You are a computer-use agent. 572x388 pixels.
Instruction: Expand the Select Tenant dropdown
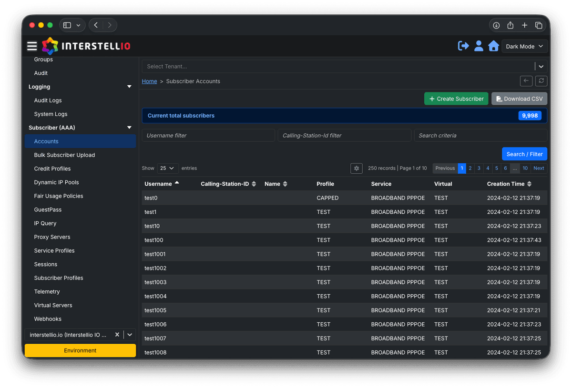541,67
